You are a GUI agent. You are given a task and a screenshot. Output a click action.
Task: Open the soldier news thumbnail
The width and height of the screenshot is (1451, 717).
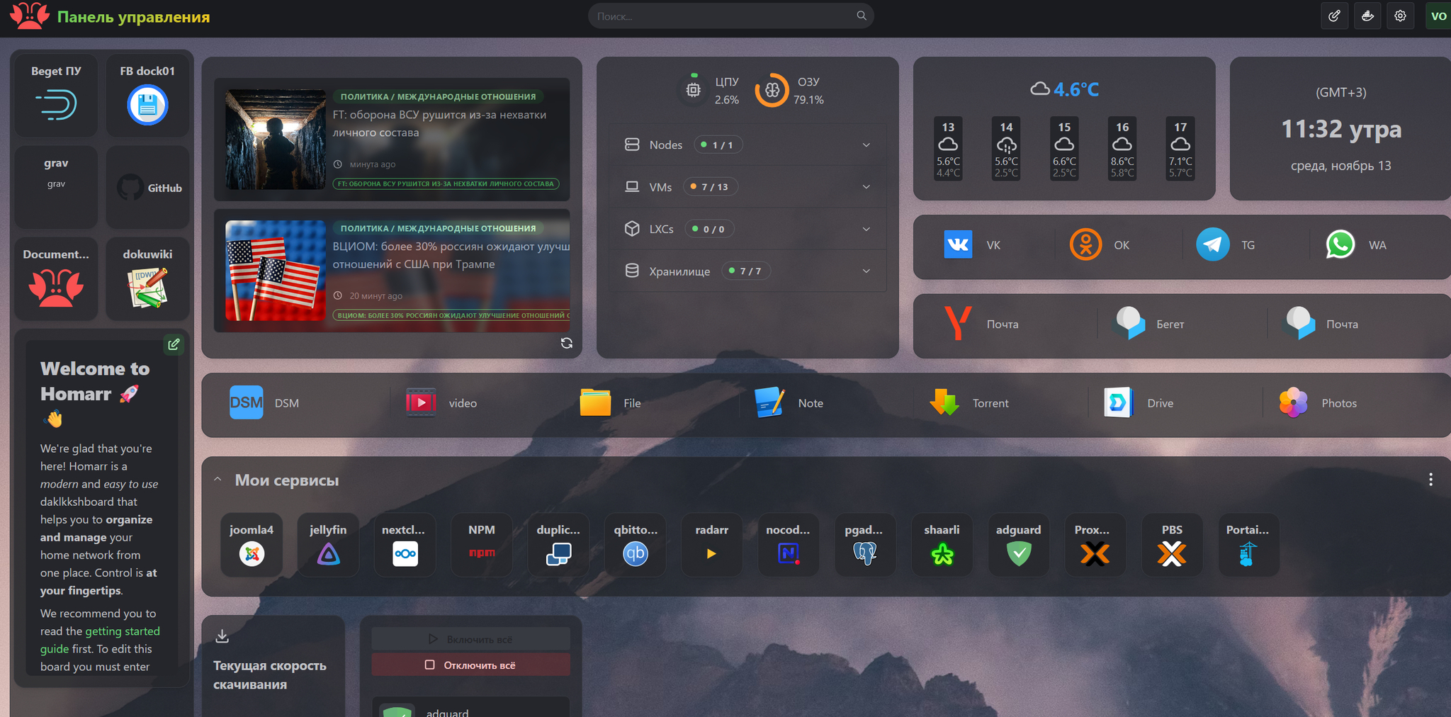click(x=276, y=139)
